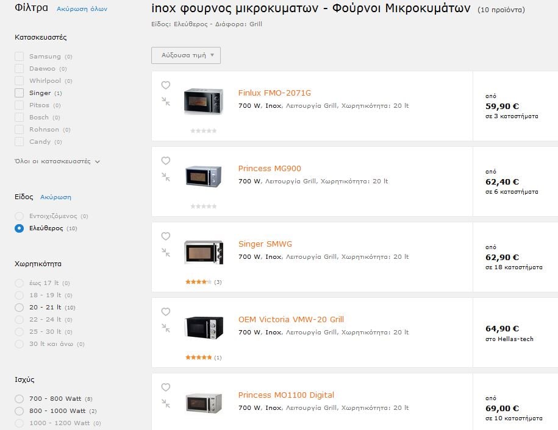558x430 pixels.
Task: Click compare arrows icon for OEM Victoria VMW-20
Action: [165, 328]
